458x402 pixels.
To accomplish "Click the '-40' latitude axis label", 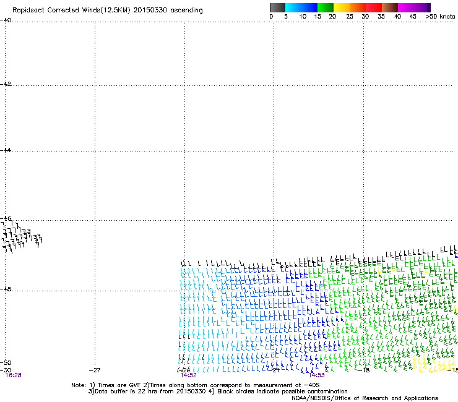I will coord(6,20).
